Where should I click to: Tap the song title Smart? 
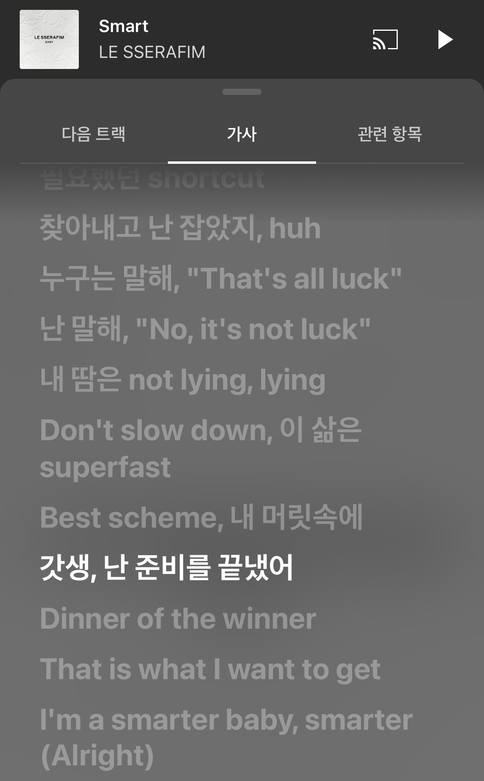pyautogui.click(x=124, y=26)
